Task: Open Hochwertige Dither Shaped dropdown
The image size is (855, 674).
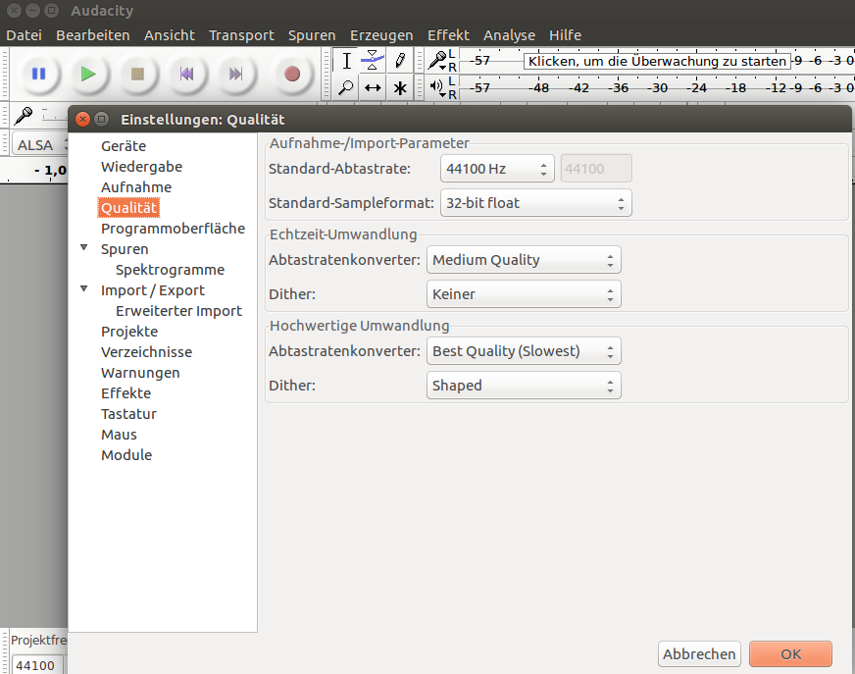Action: [x=524, y=386]
